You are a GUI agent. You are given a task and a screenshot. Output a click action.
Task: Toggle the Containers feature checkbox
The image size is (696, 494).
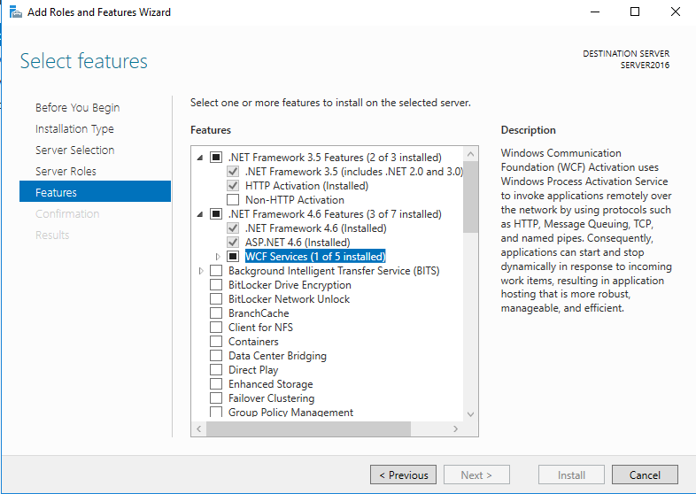[216, 342]
